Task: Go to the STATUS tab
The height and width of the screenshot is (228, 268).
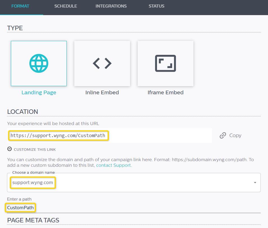Action: [x=156, y=6]
